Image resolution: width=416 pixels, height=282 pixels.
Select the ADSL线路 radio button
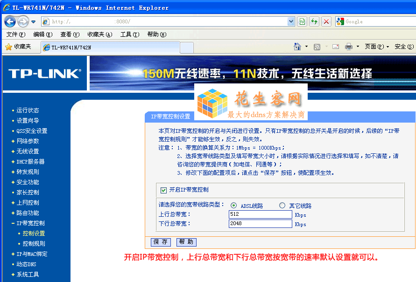[x=233, y=206]
